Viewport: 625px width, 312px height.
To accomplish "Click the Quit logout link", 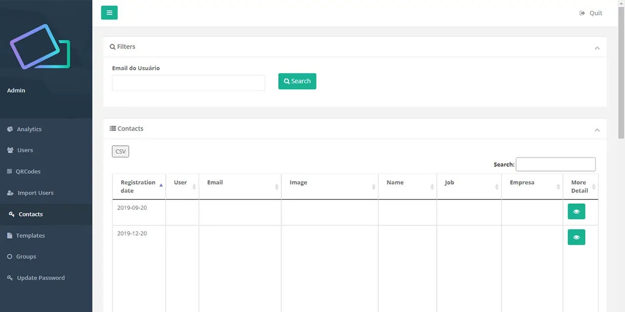I will pos(591,13).
